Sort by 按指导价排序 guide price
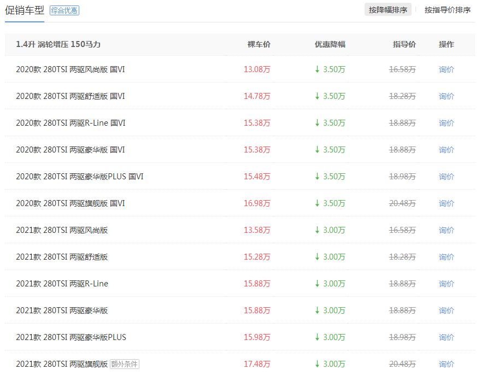 tap(447, 10)
